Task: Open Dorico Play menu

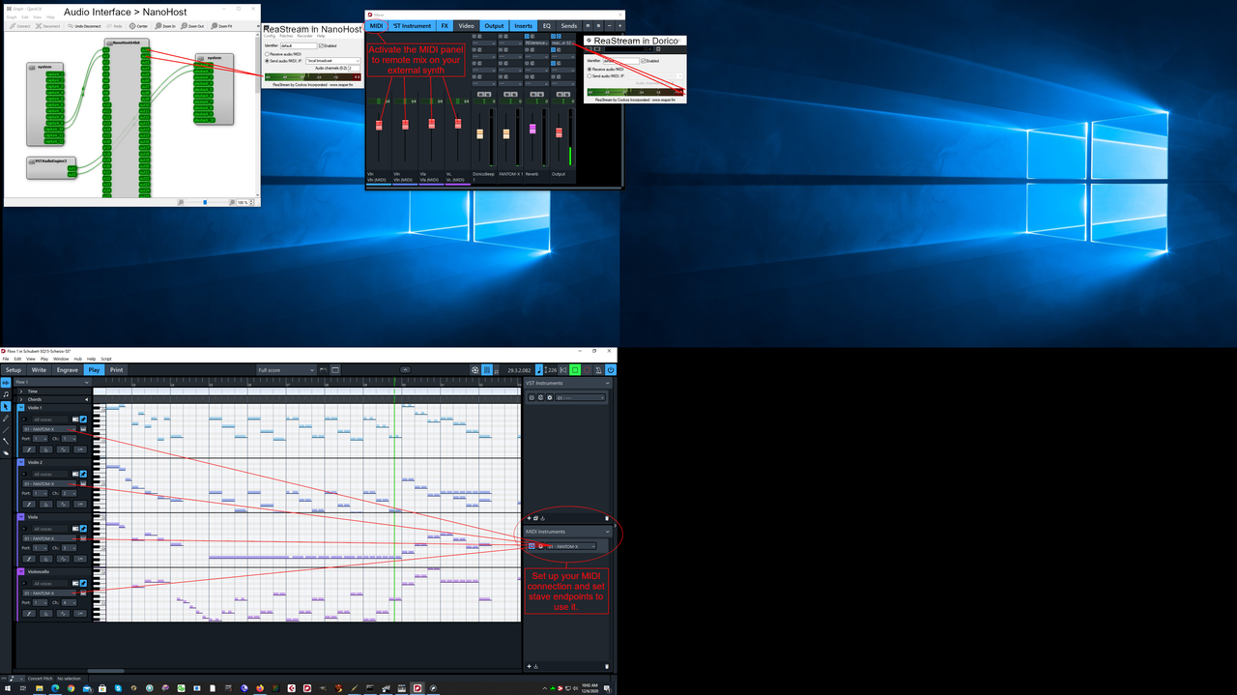Action: (x=44, y=359)
